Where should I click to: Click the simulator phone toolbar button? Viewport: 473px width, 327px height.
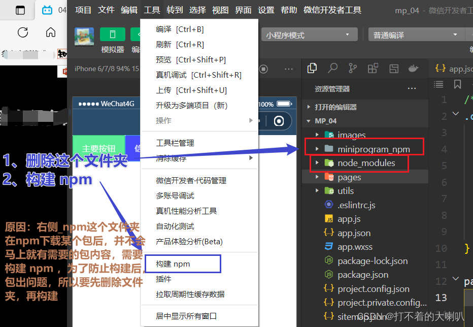pos(113,34)
